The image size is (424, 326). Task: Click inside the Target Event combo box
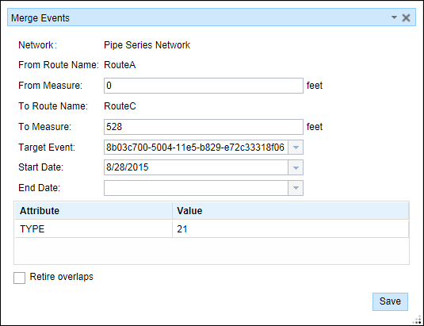196,148
